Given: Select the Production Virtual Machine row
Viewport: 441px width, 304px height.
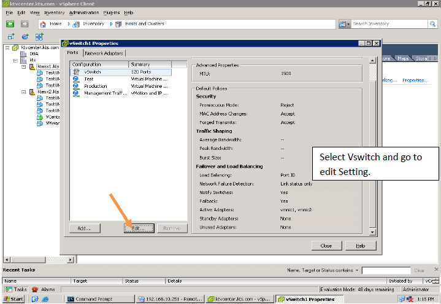Looking at the screenshot, I should [121, 86].
